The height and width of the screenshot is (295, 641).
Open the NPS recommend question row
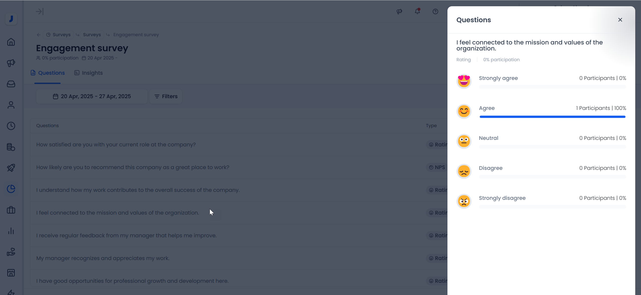[133, 167]
